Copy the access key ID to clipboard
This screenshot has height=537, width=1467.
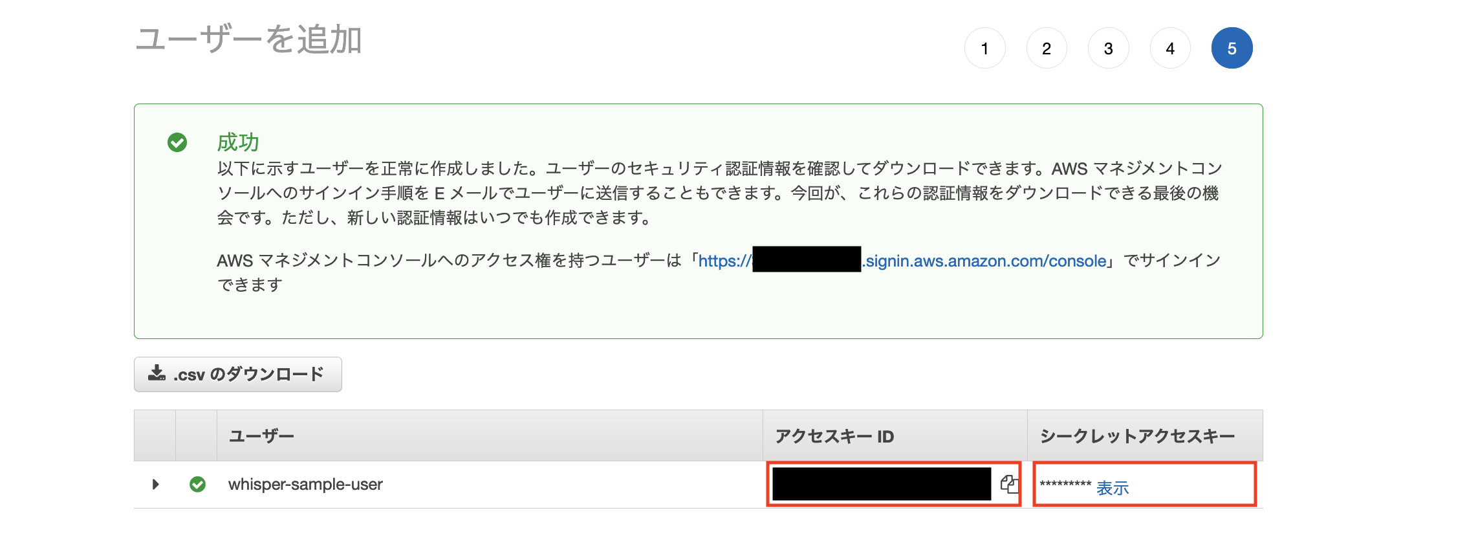[1009, 484]
